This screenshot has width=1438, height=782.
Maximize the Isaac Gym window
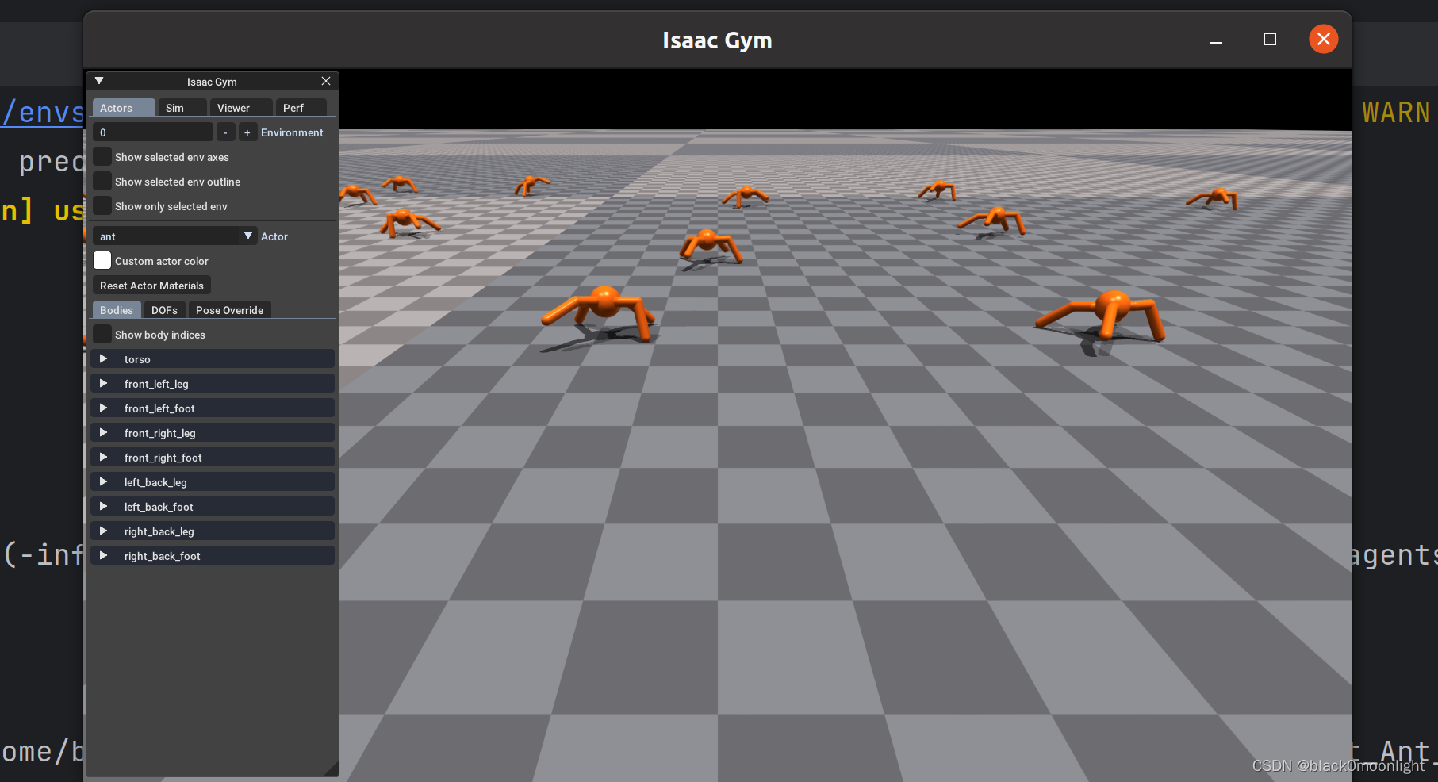1270,40
